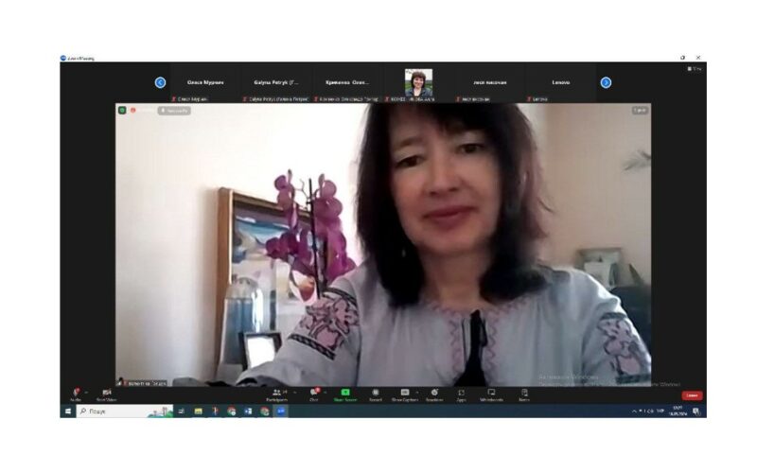
Task: Click the green encryption shield icon
Action: tap(122, 110)
